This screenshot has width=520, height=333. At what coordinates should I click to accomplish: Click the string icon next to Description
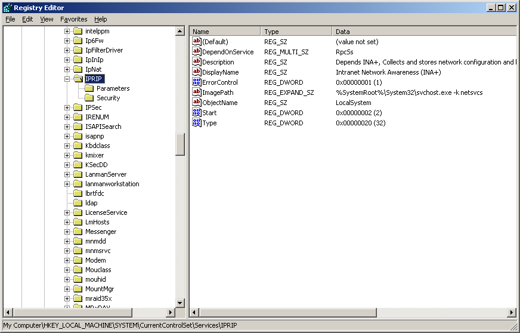click(x=197, y=61)
